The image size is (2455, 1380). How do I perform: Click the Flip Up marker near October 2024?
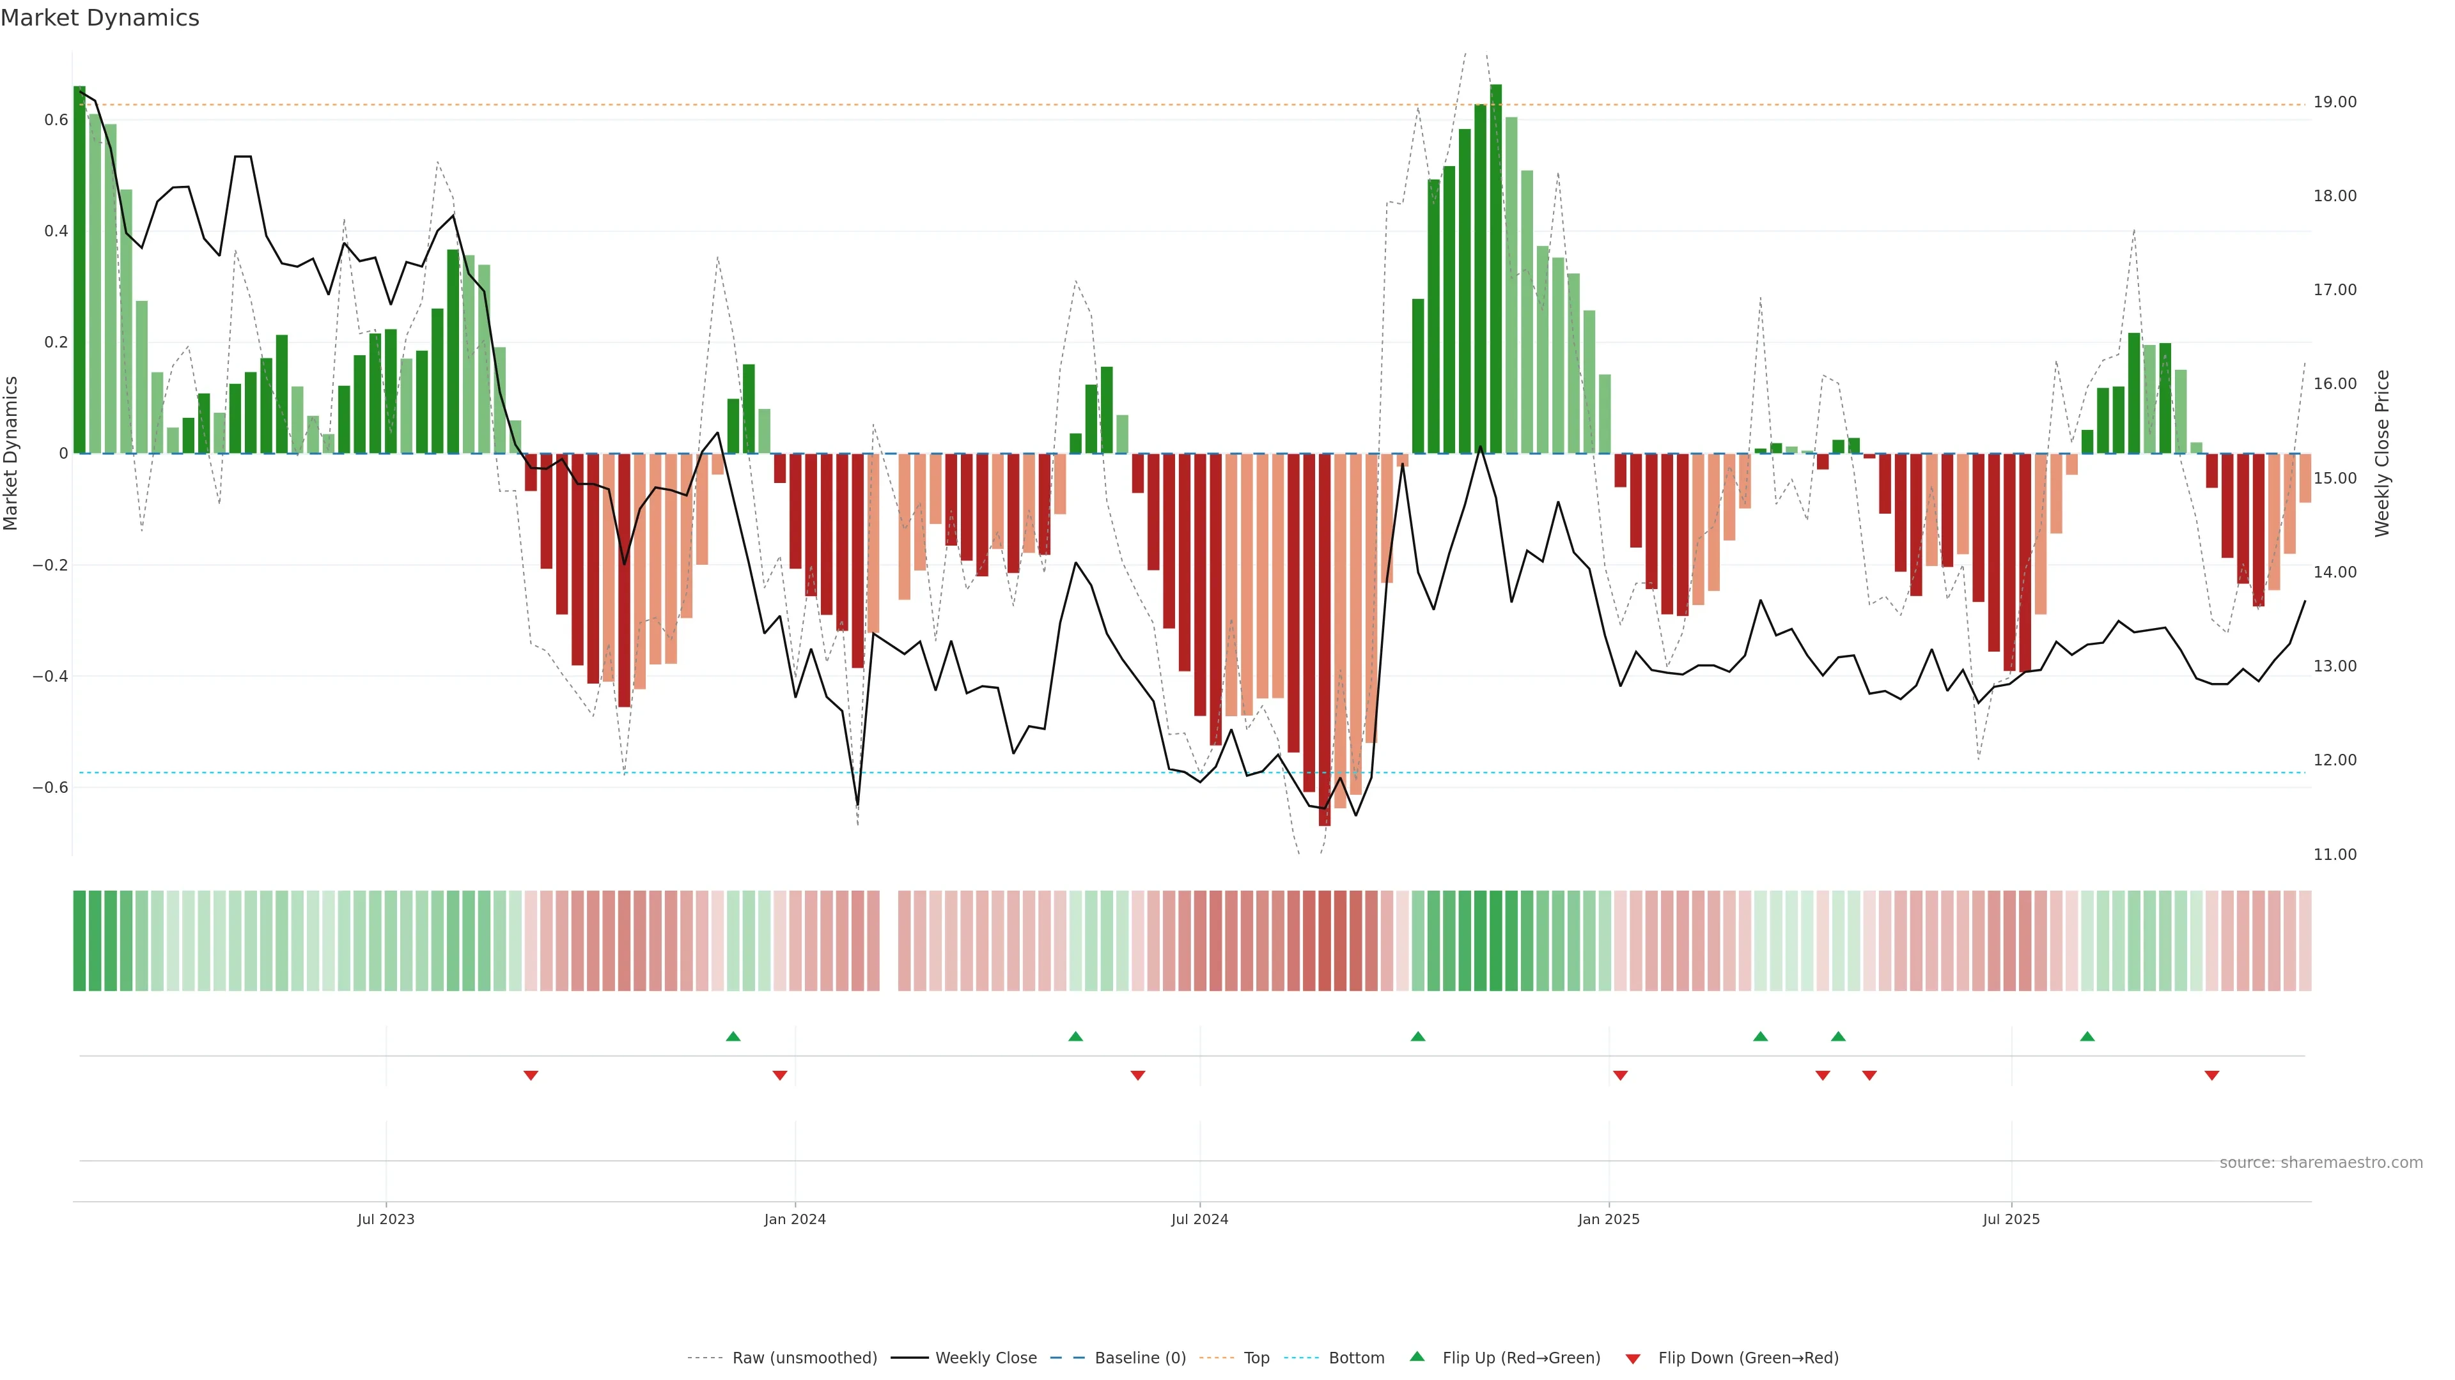(1418, 1036)
